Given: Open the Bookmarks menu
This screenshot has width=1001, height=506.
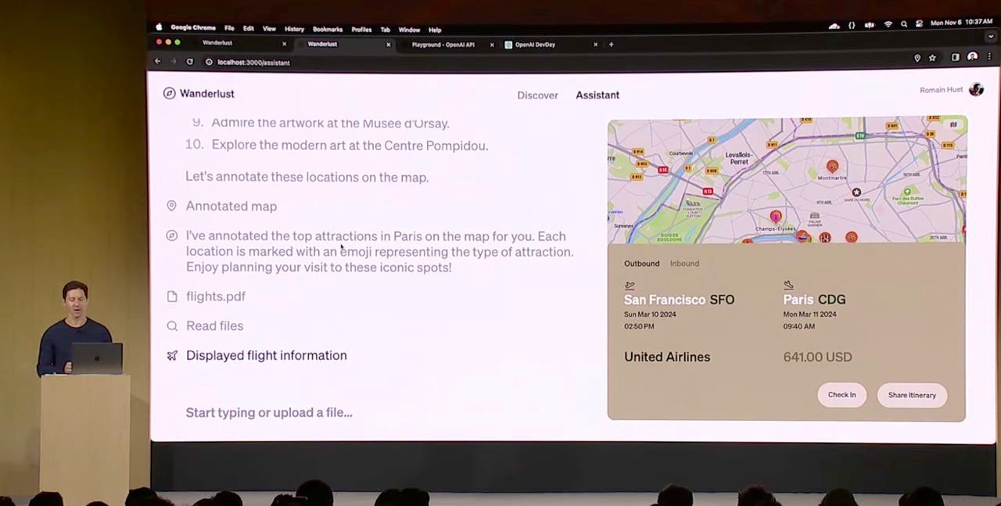Looking at the screenshot, I should [328, 29].
